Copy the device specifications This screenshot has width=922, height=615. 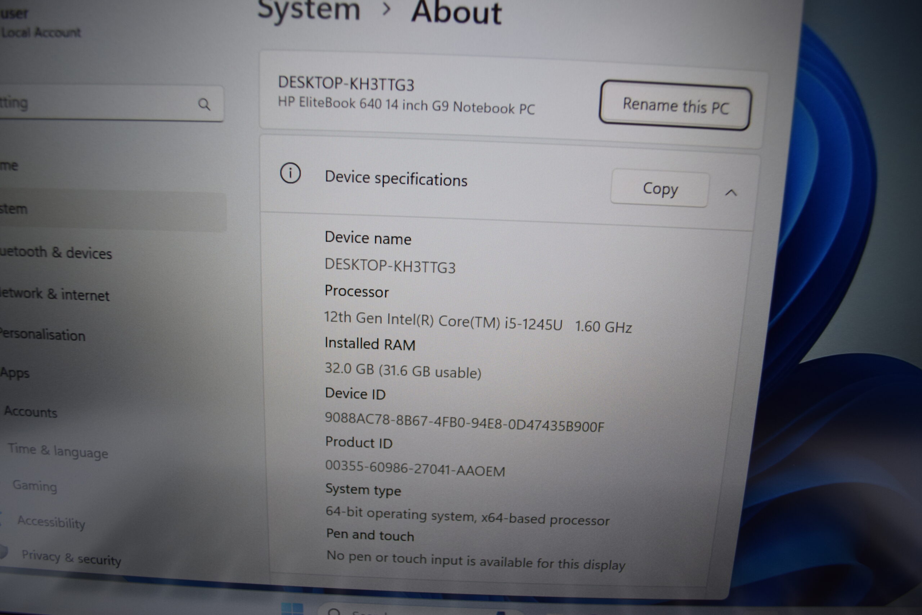coord(660,189)
